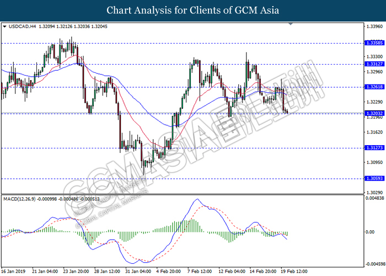Click the chart shift marker triangle at top
The width and height of the screenshot is (386, 276).
(x=291, y=24)
